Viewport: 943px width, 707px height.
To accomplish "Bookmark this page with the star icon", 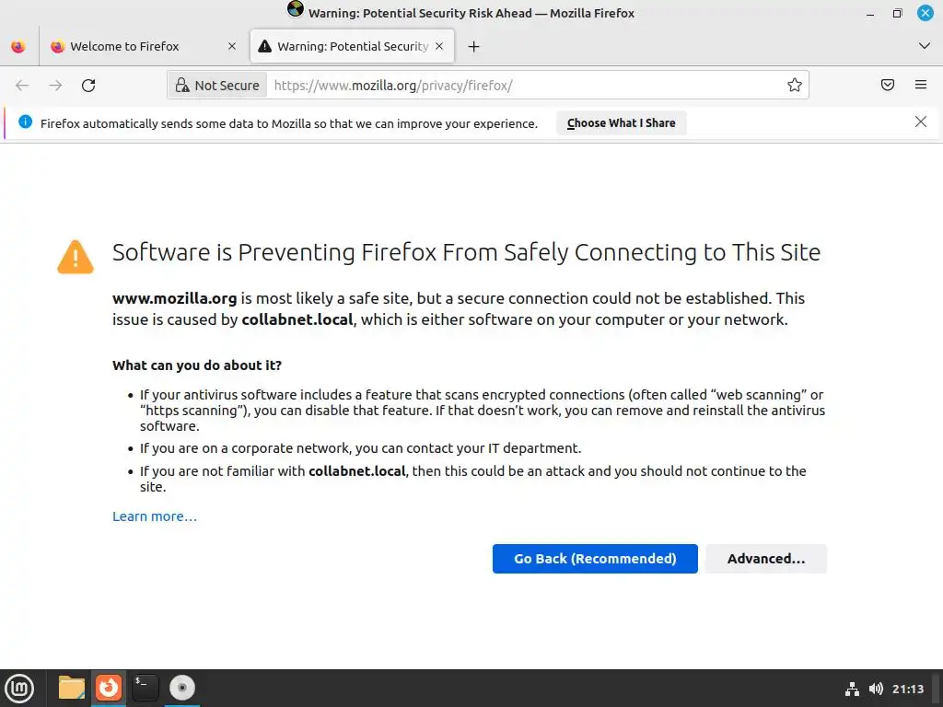I will [795, 86].
